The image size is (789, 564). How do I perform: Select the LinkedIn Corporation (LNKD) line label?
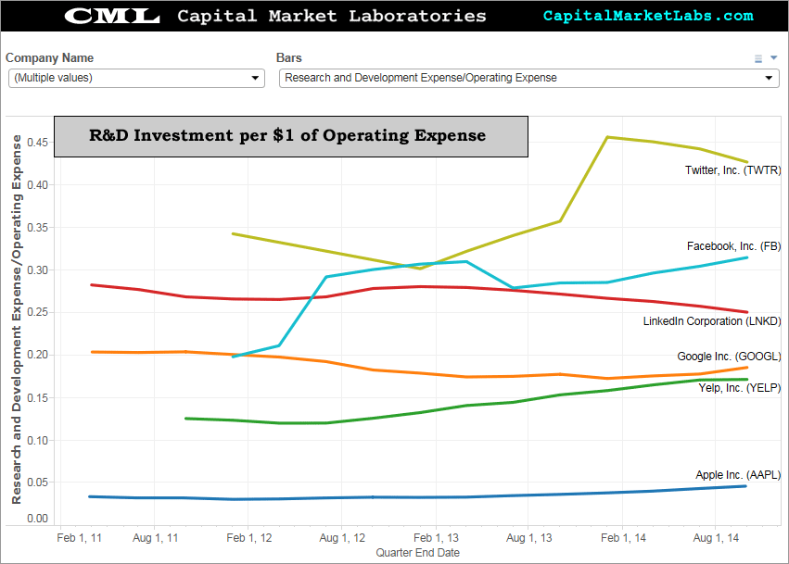click(x=712, y=321)
